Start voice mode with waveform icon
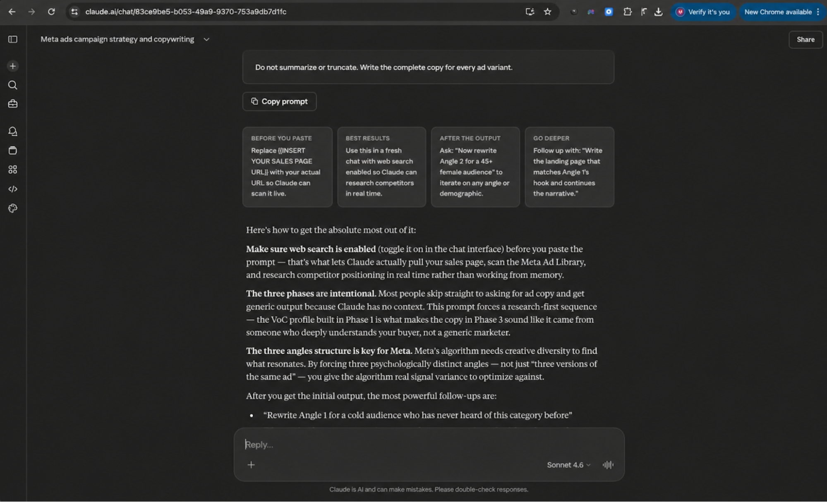This screenshot has height=502, width=827. (x=608, y=465)
